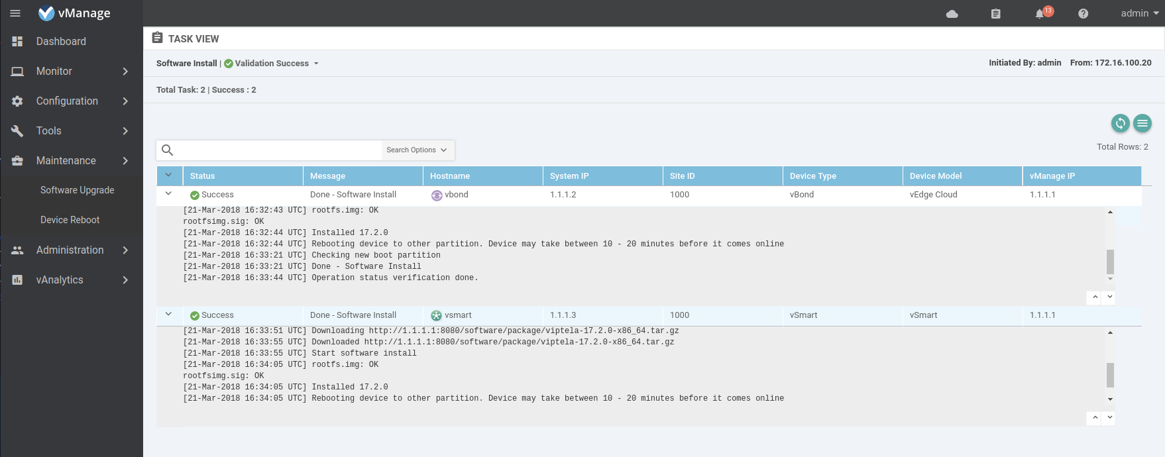Viewport: 1165px width, 457px height.
Task: Collapse the vbond row details
Action: 168,194
